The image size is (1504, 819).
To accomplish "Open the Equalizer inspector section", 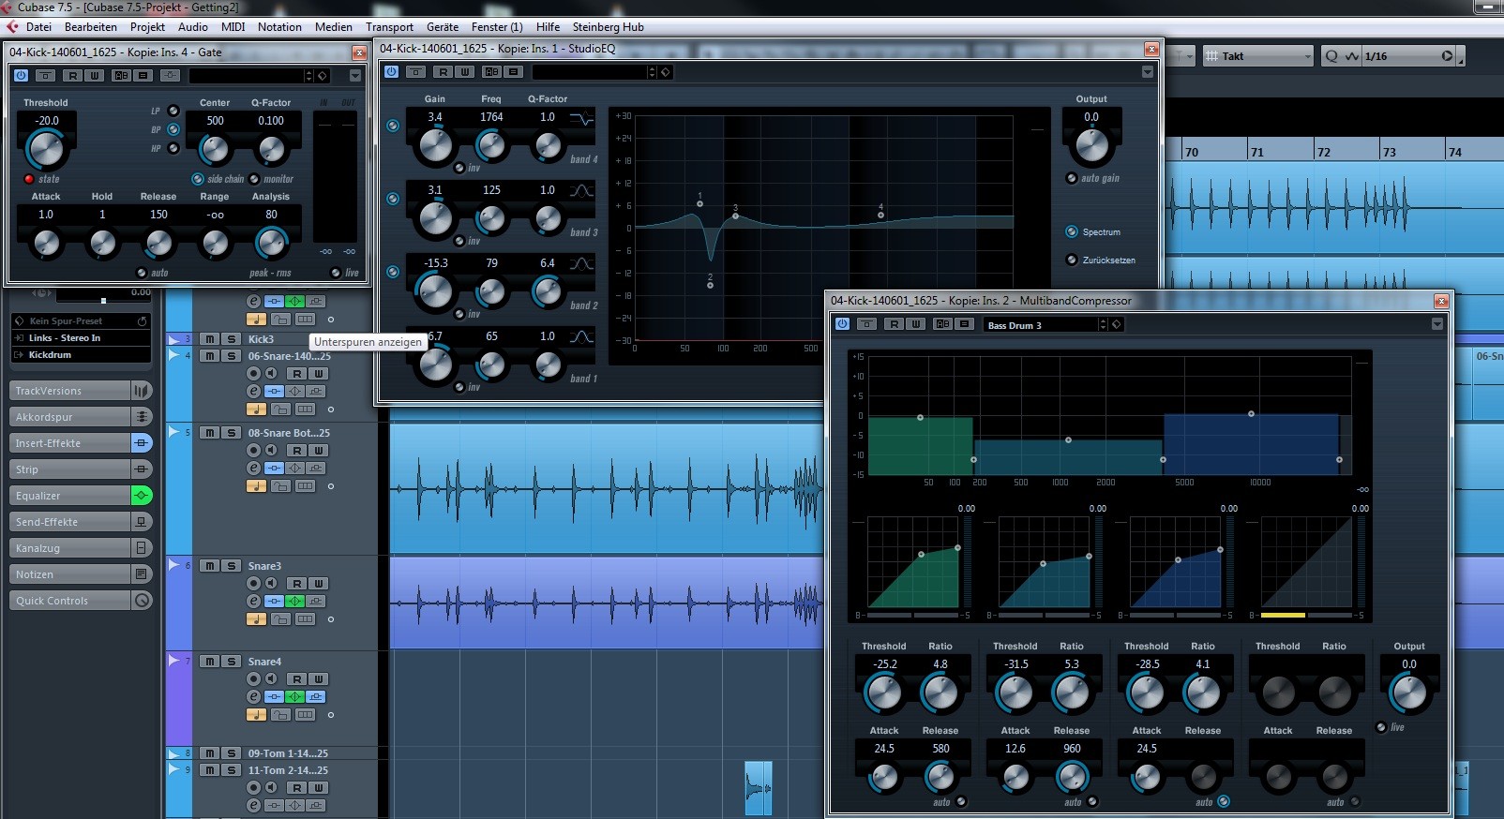I will [69, 496].
